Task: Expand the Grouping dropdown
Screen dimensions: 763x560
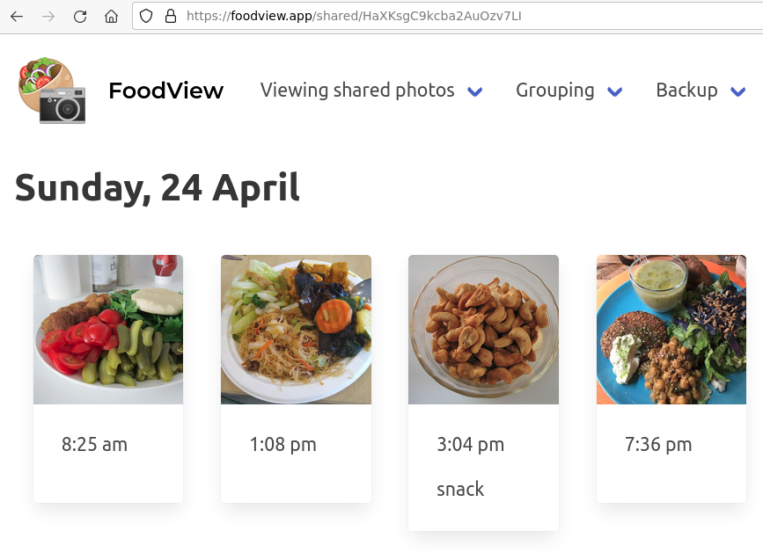Action: point(615,91)
